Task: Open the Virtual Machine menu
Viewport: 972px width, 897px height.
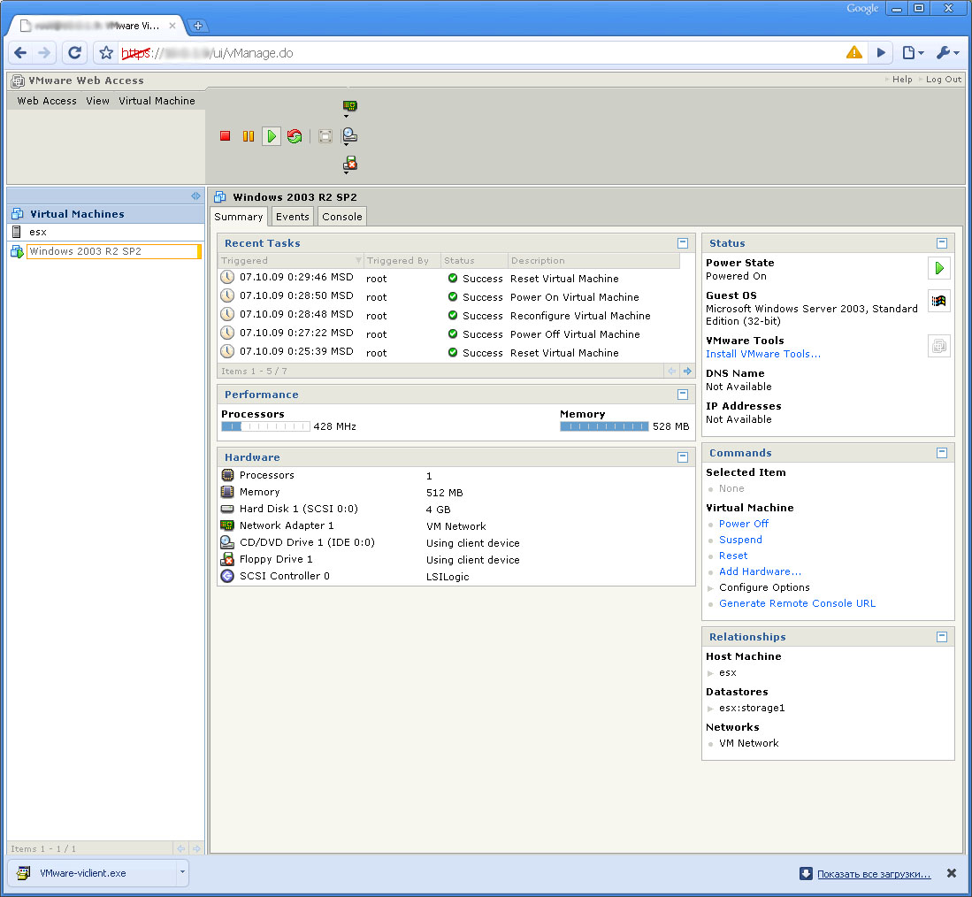Action: pos(157,101)
